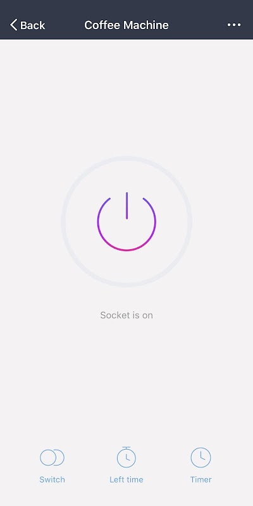Choose the Timer text label
253x506 pixels.
pyautogui.click(x=201, y=479)
